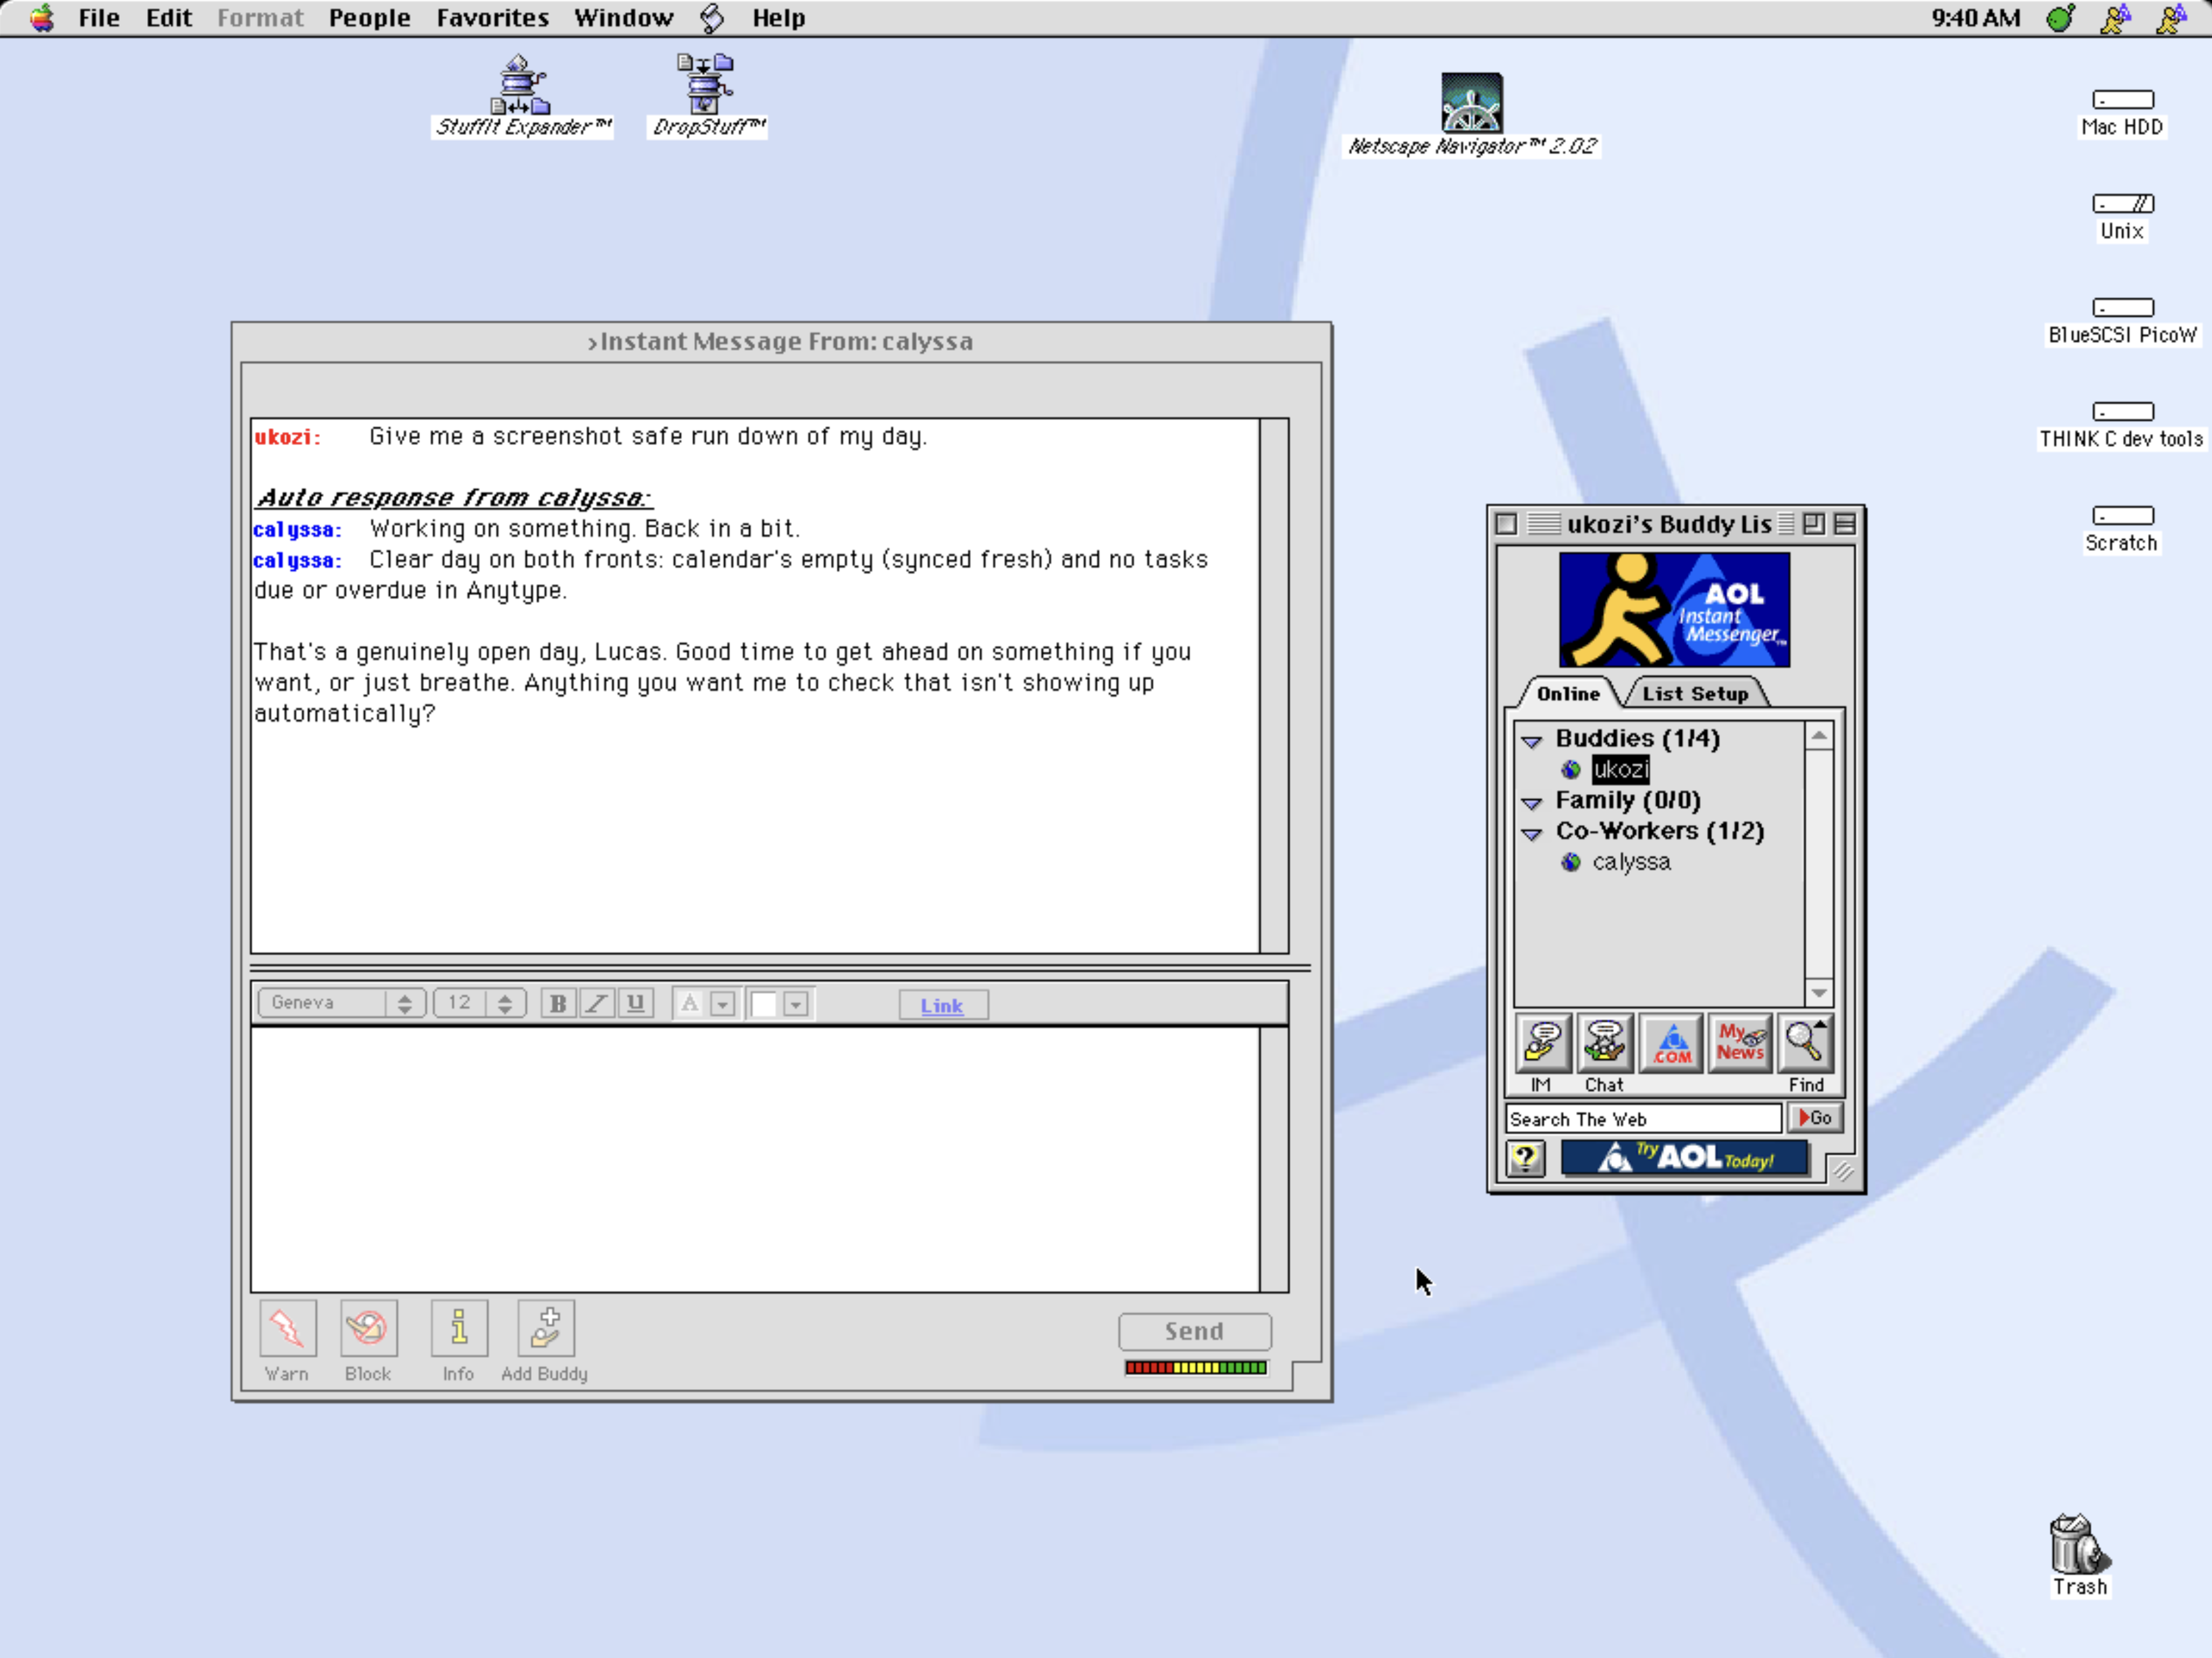Open the font size 12 dropdown

(480, 1003)
